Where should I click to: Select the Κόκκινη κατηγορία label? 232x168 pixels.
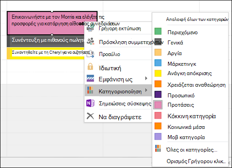click(192, 116)
